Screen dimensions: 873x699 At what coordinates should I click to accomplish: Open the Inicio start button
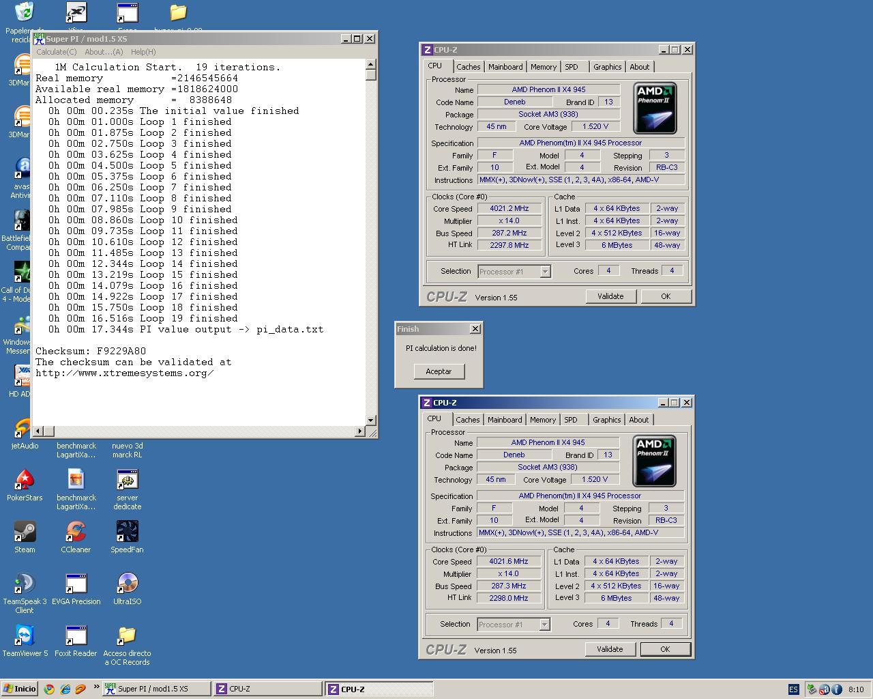point(19,689)
